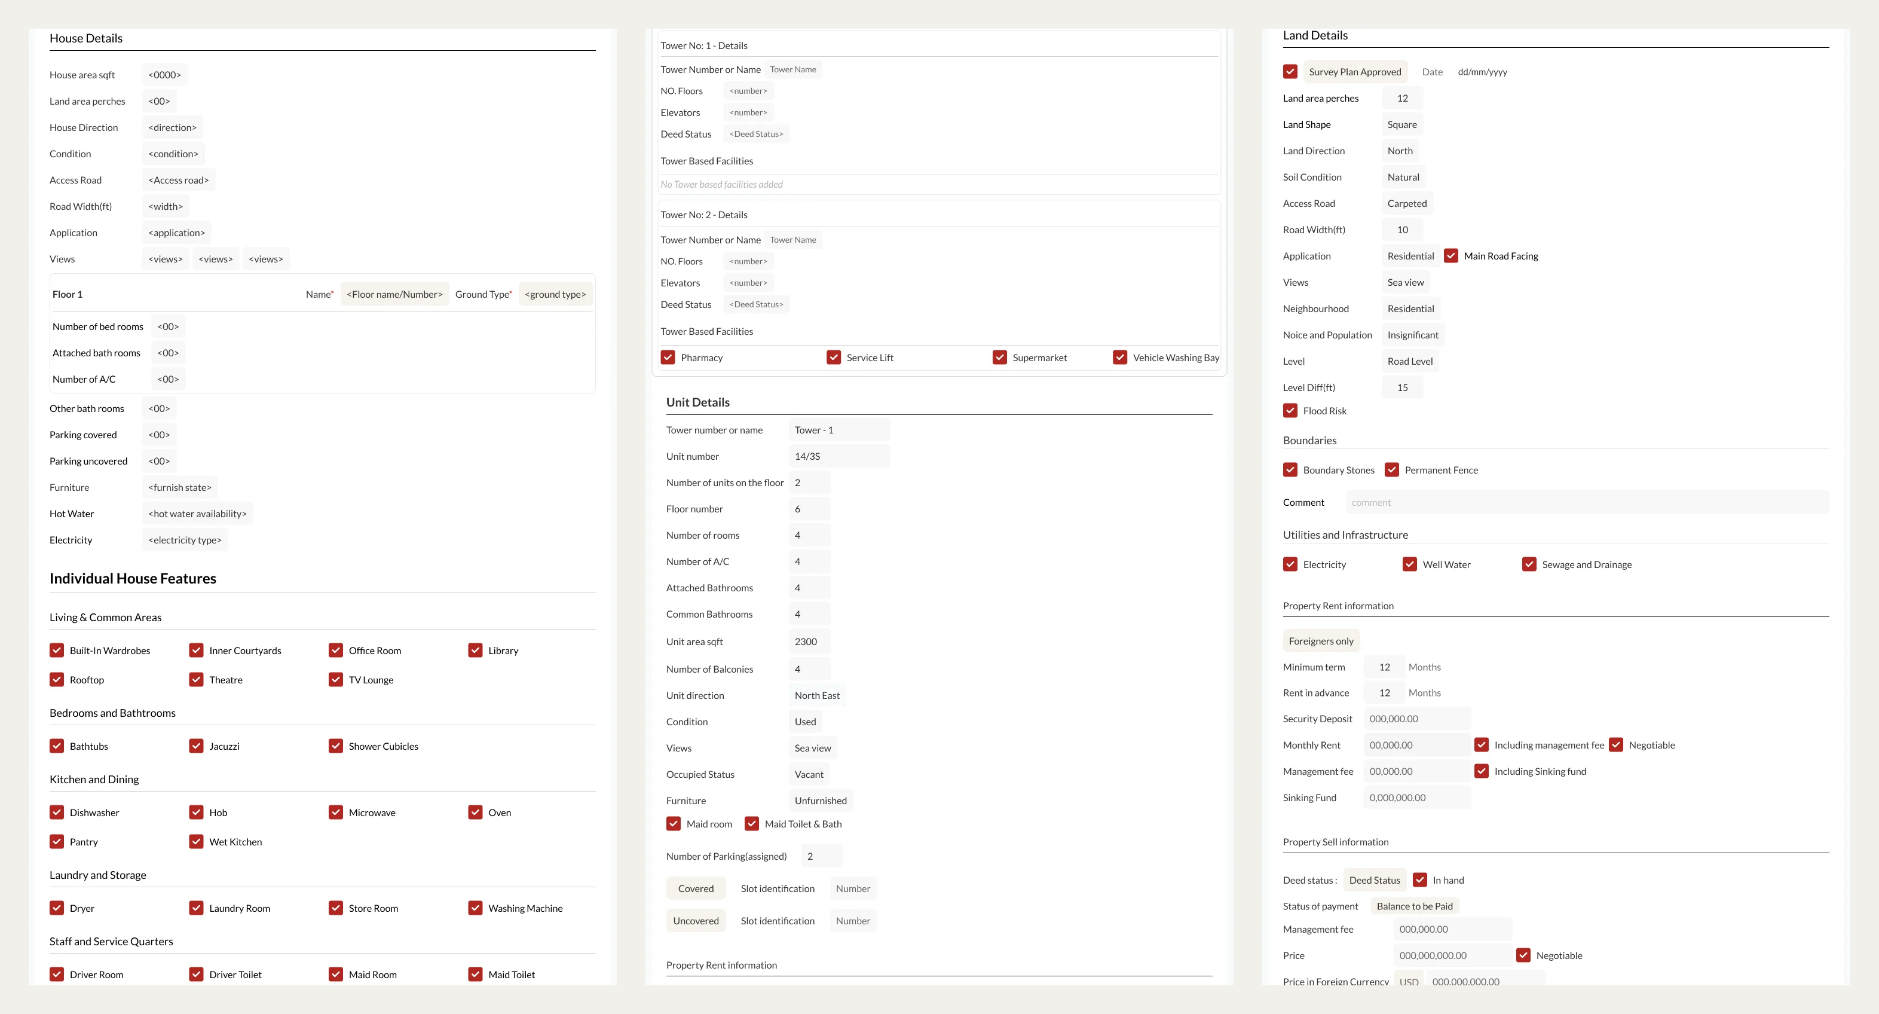
Task: Select the Foreigners only option
Action: pyautogui.click(x=1321, y=642)
